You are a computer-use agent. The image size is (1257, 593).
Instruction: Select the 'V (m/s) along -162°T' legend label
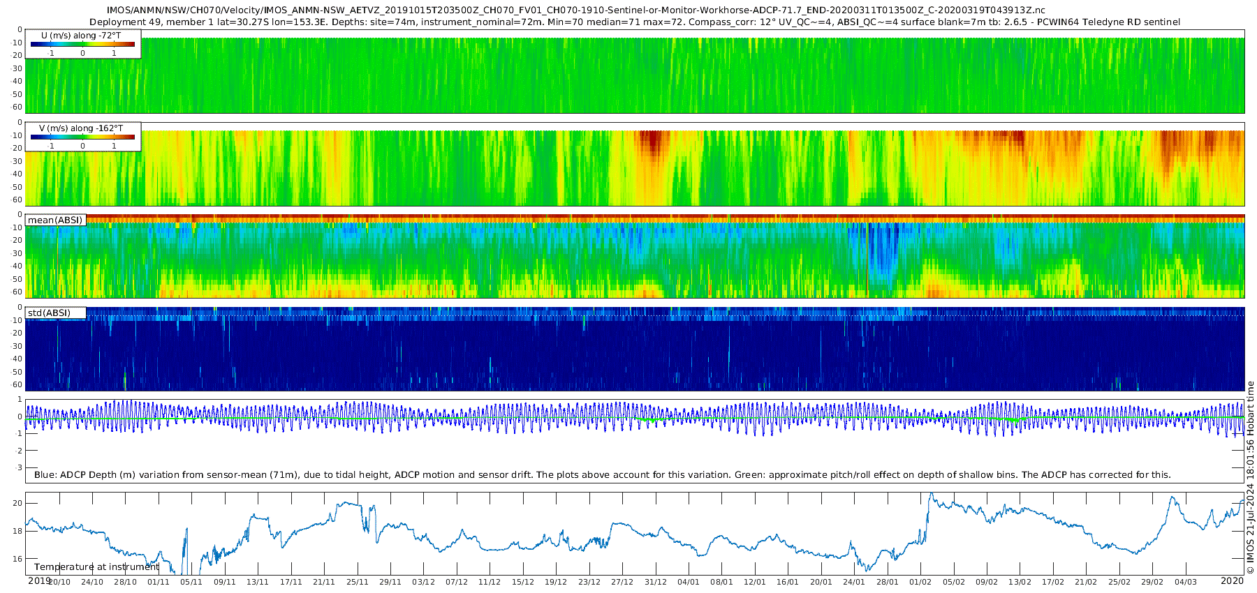coord(81,128)
